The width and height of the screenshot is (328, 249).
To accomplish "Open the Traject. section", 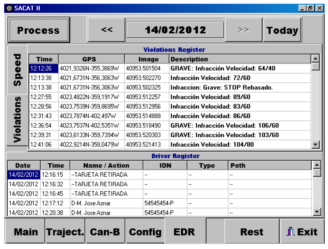I will pyautogui.click(x=65, y=232).
